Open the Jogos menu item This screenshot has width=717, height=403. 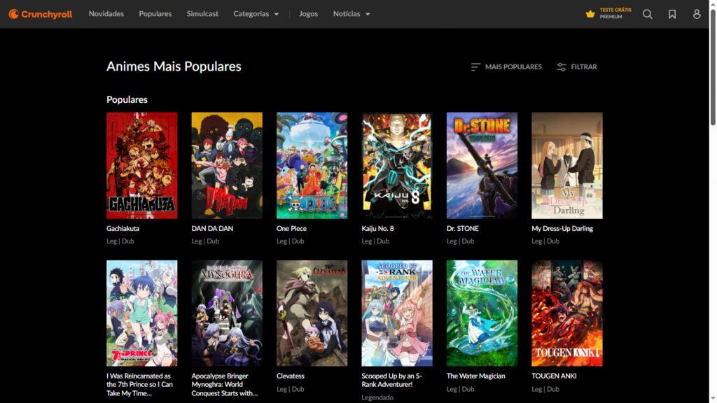click(308, 14)
